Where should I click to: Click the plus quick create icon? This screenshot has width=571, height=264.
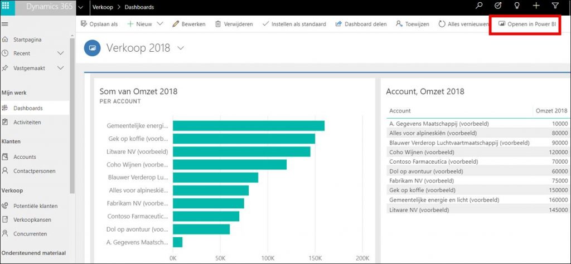pyautogui.click(x=536, y=7)
